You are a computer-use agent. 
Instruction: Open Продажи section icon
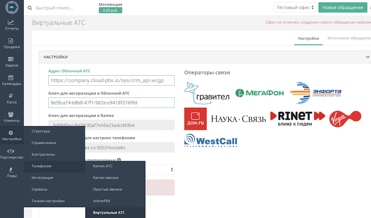[x=11, y=41]
